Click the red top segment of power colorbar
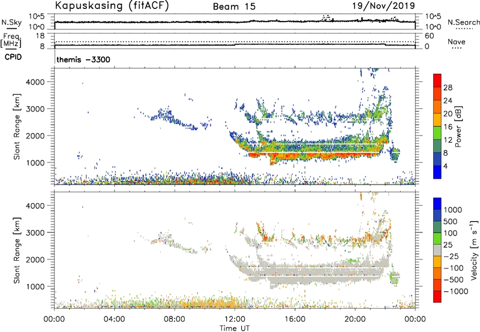This screenshot has height=332, width=480. 437,80
